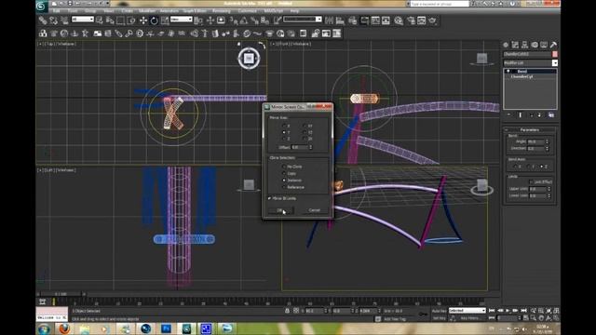The height and width of the screenshot is (335, 596).
Task: Click the selection lock icon in status bar
Action: (287, 311)
